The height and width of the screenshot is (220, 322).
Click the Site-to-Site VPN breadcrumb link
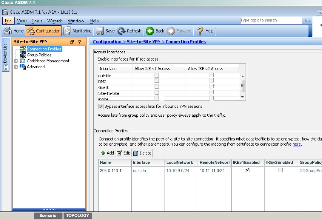143,42
